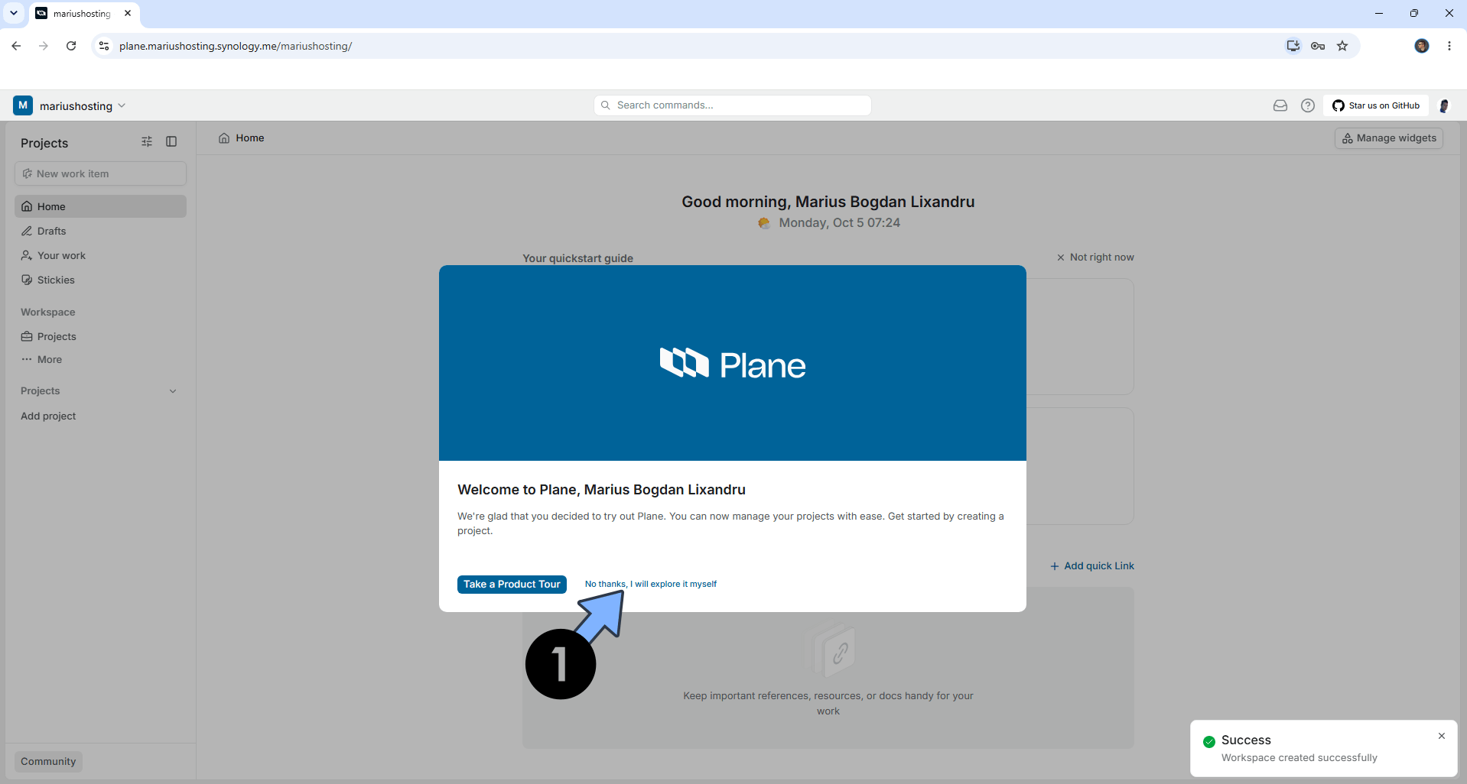Viewport: 1467px width, 784px height.
Task: Dismiss quickstart guide with Not right now
Action: point(1095,258)
